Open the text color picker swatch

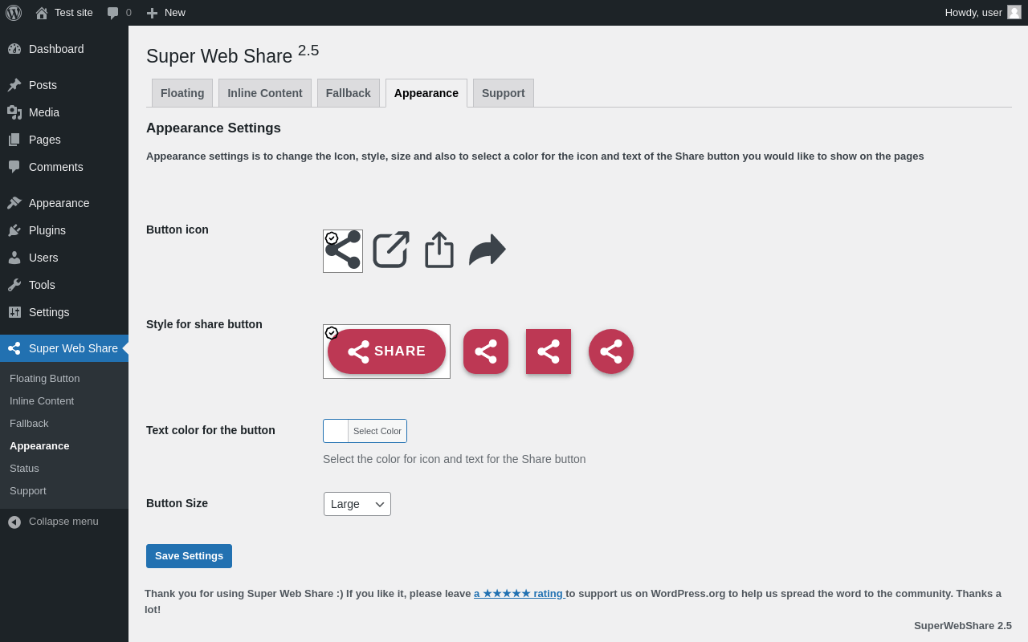[336, 431]
